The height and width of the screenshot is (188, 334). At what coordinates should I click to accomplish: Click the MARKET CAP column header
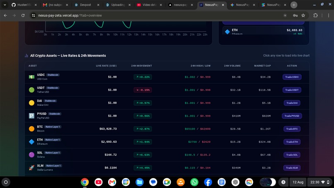coord(262,66)
